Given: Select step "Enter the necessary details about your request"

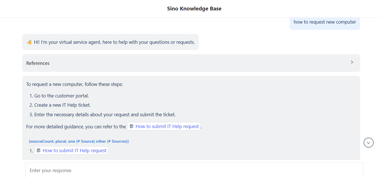Looking at the screenshot, I should click(105, 115).
